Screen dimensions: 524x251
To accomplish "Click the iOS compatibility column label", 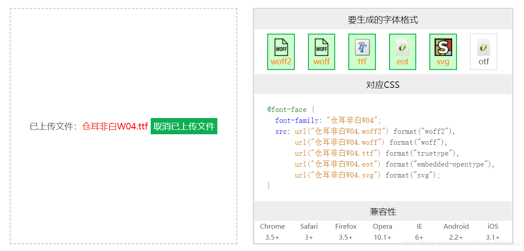I will coord(493,227).
